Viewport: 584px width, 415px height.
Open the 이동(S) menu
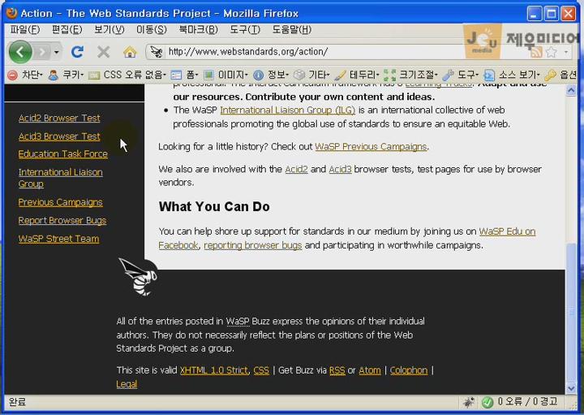(151, 29)
